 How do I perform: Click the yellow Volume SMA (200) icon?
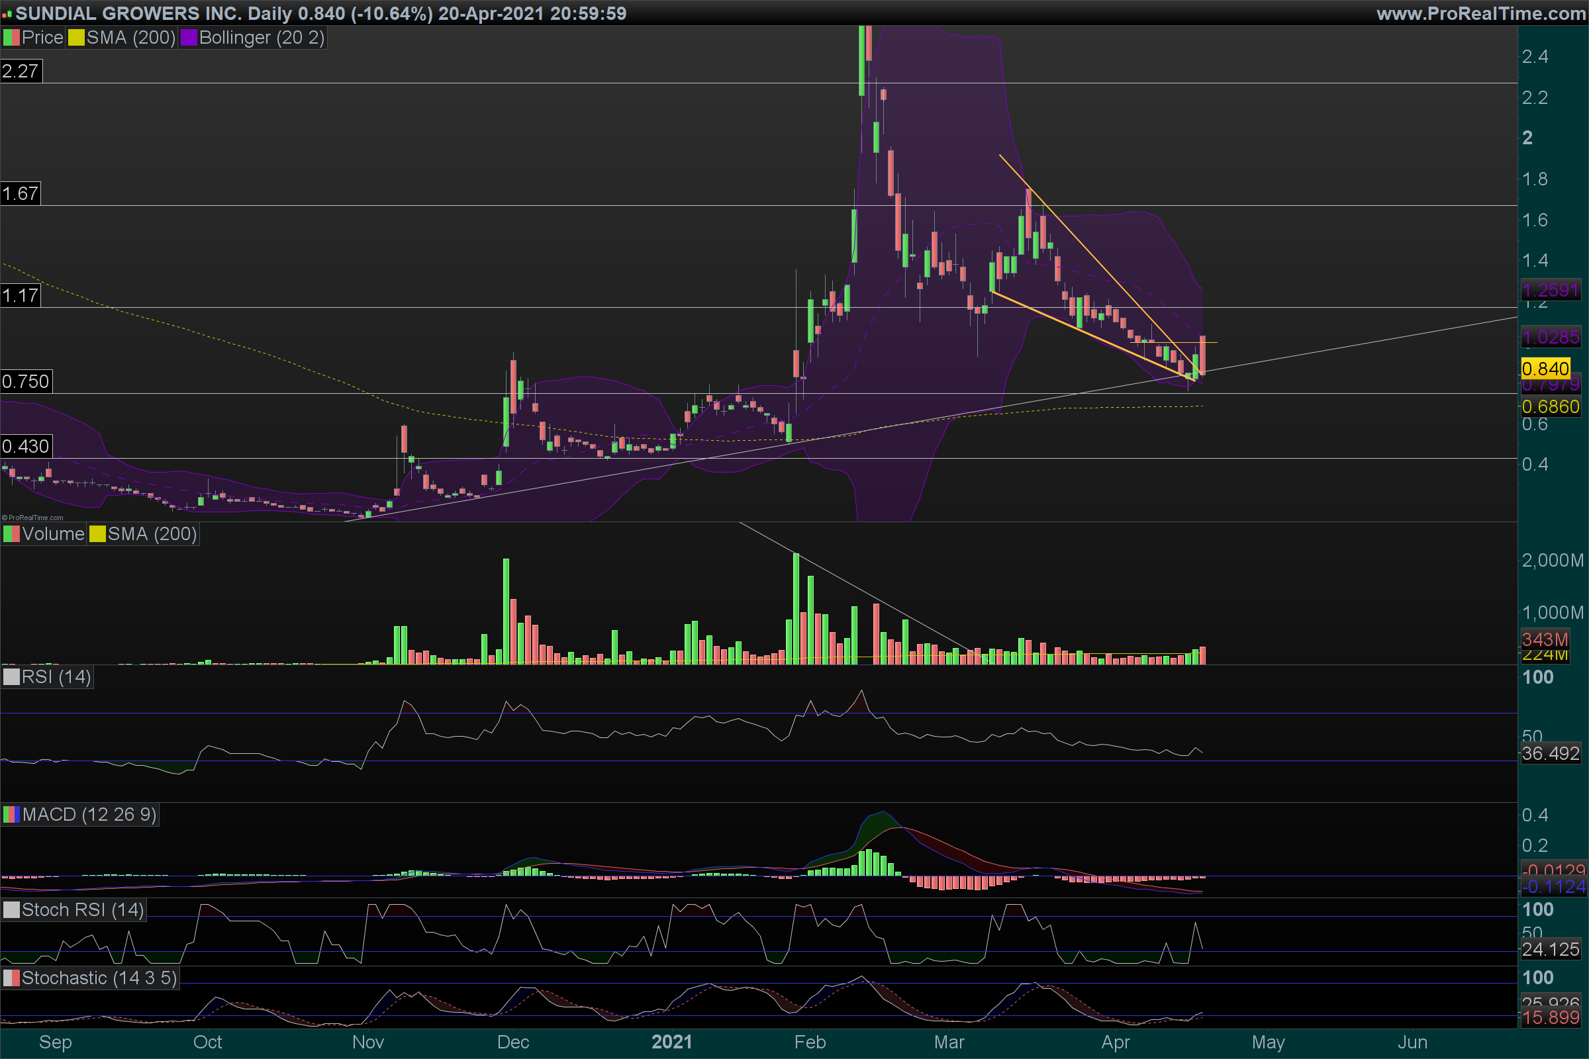point(97,534)
